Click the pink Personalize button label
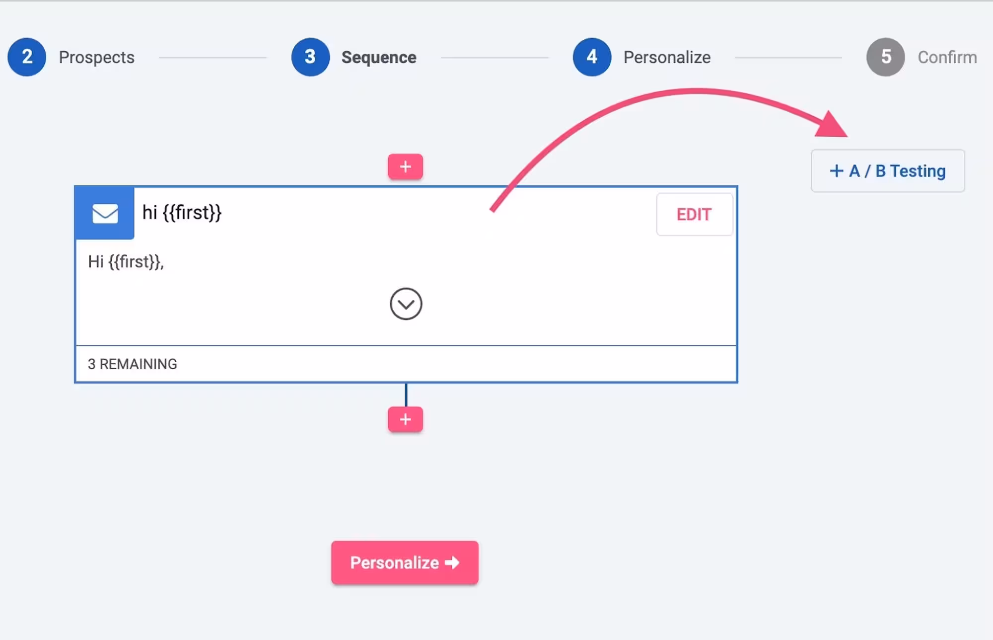Image resolution: width=993 pixels, height=640 pixels. point(394,562)
